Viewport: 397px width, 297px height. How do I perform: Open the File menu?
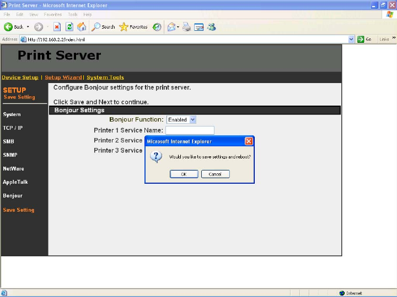(x=7, y=14)
